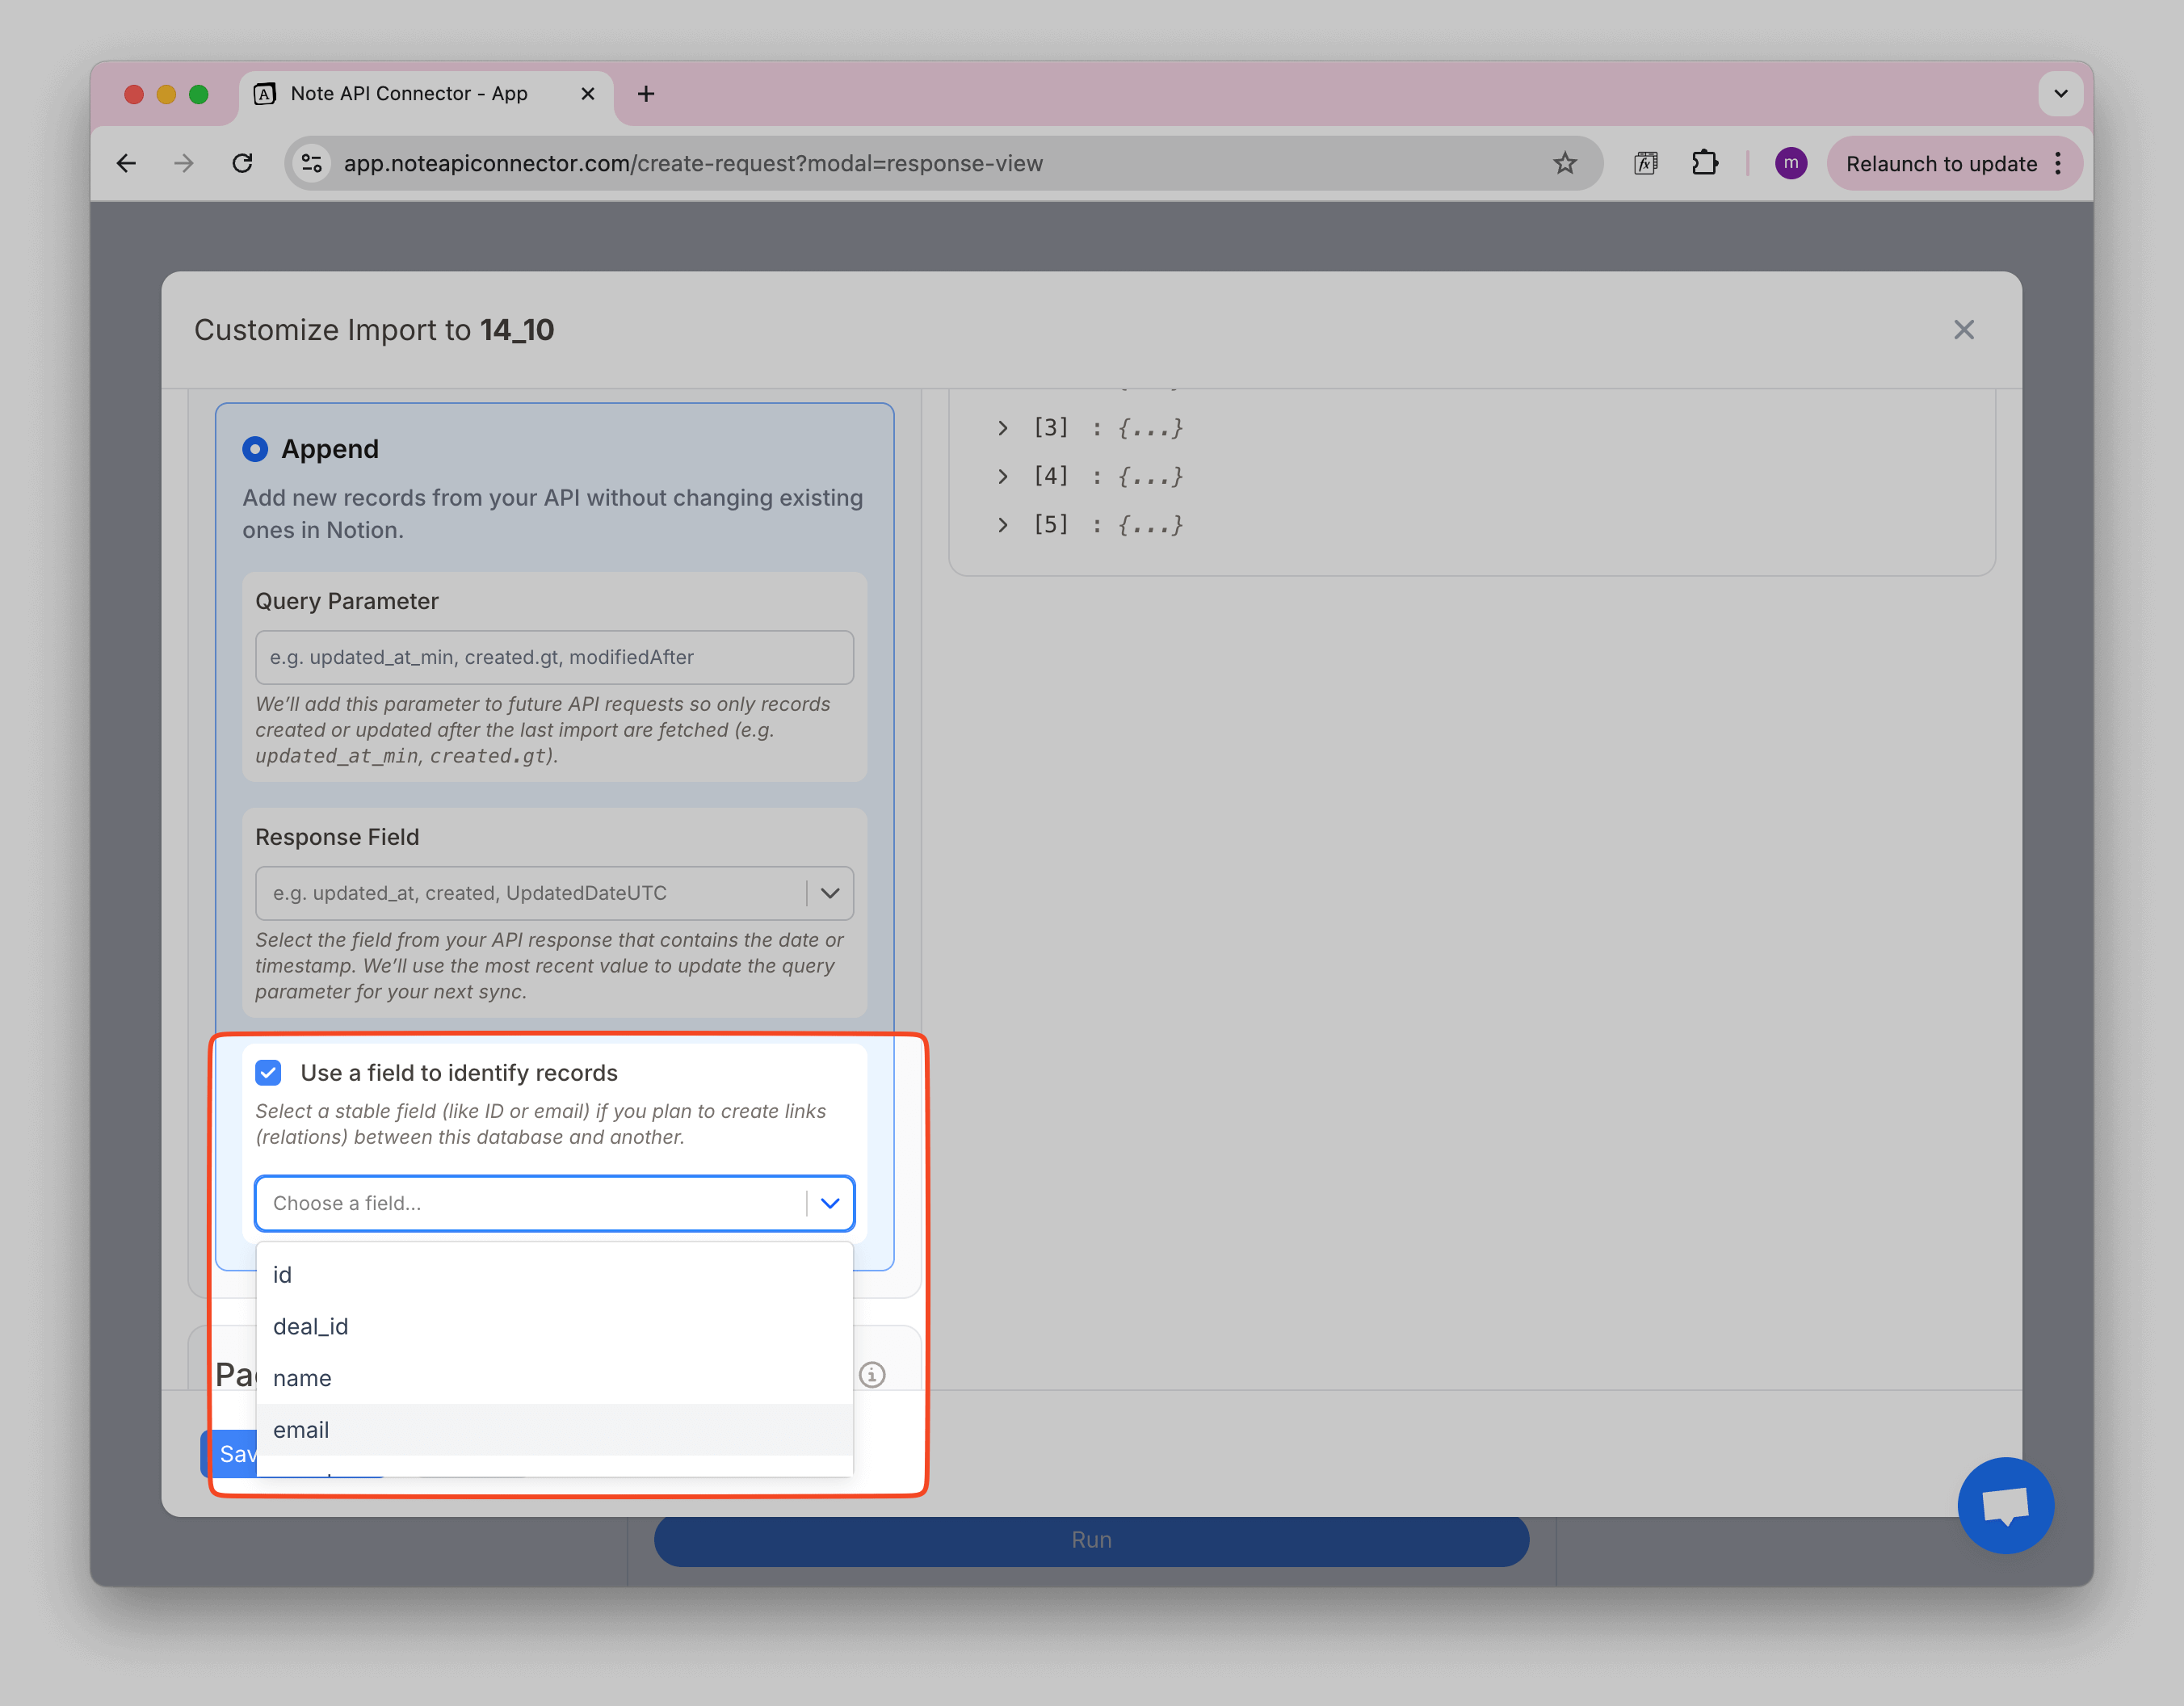2184x1706 pixels.
Task: Select the Append radio option
Action: pyautogui.click(x=255, y=449)
